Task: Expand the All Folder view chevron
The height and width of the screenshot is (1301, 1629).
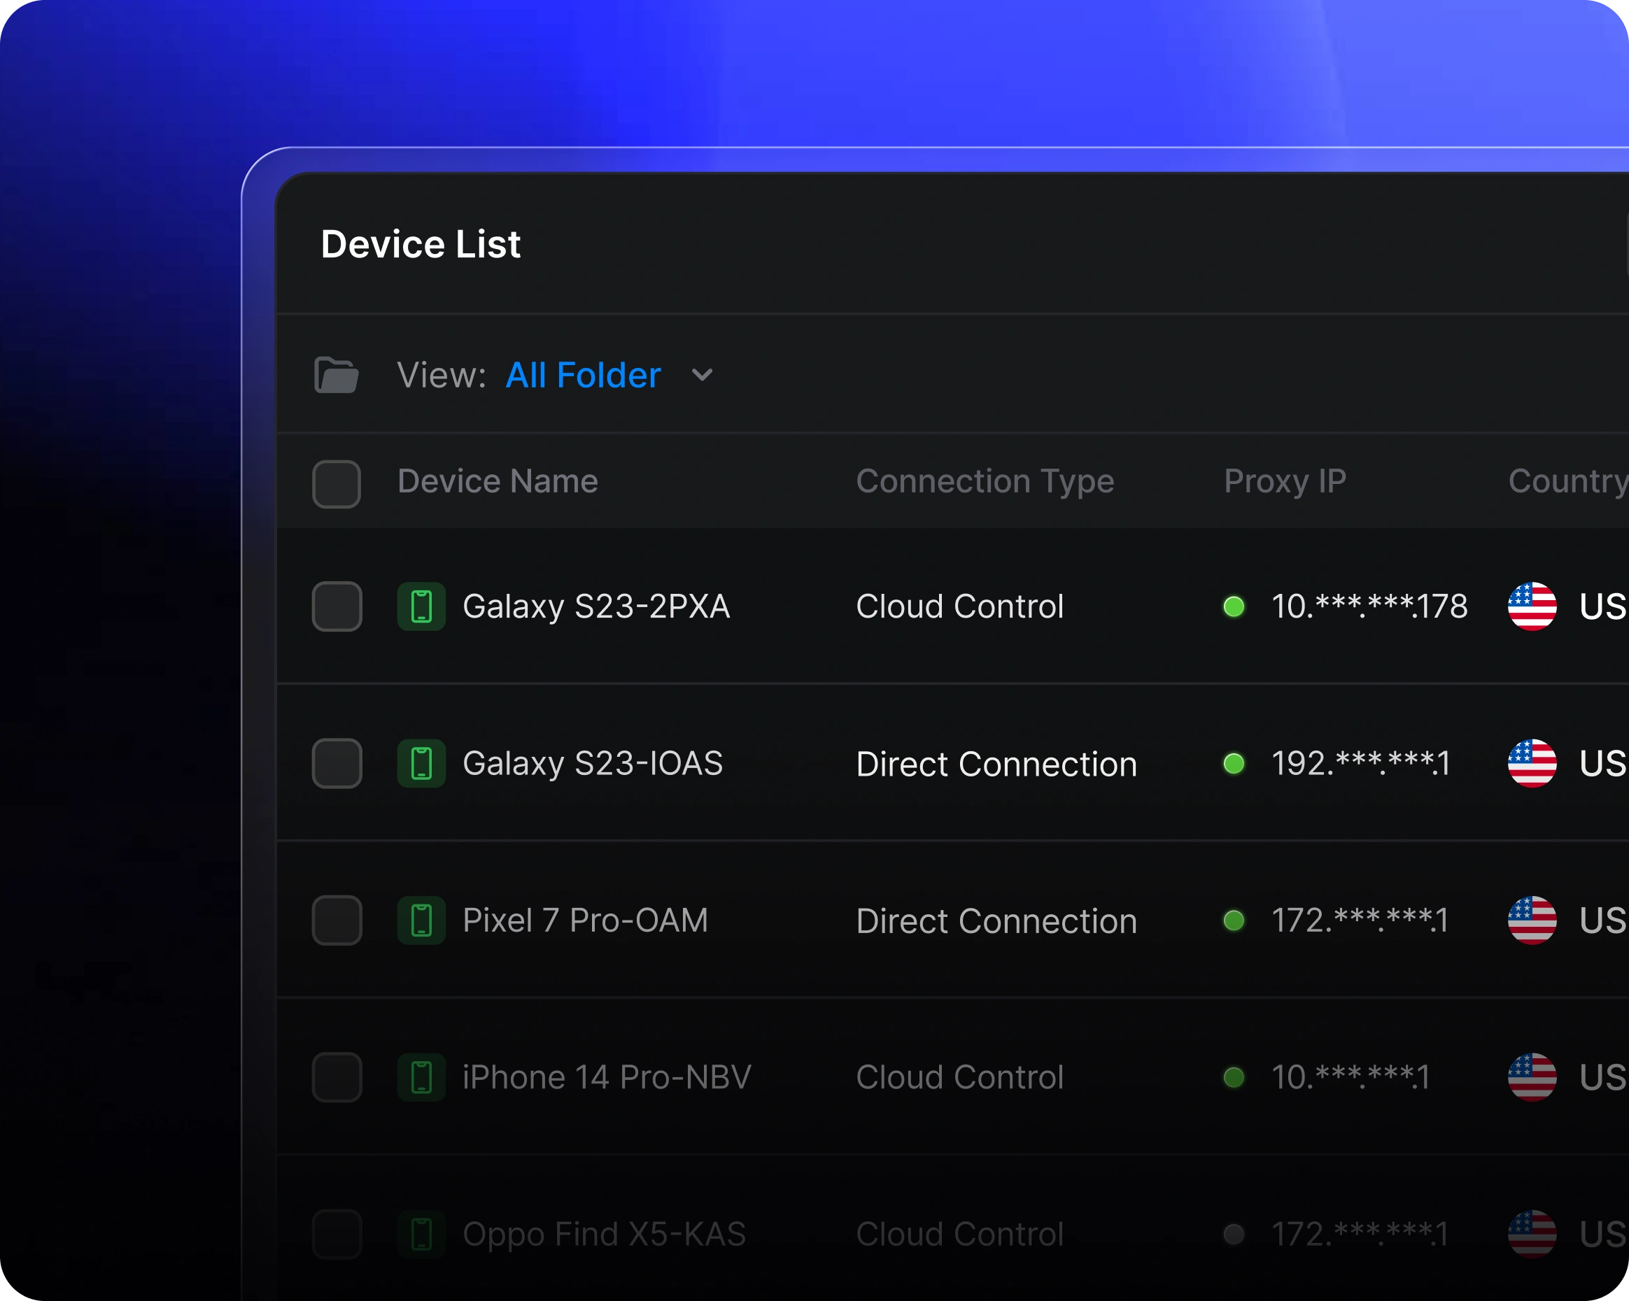Action: (x=702, y=376)
